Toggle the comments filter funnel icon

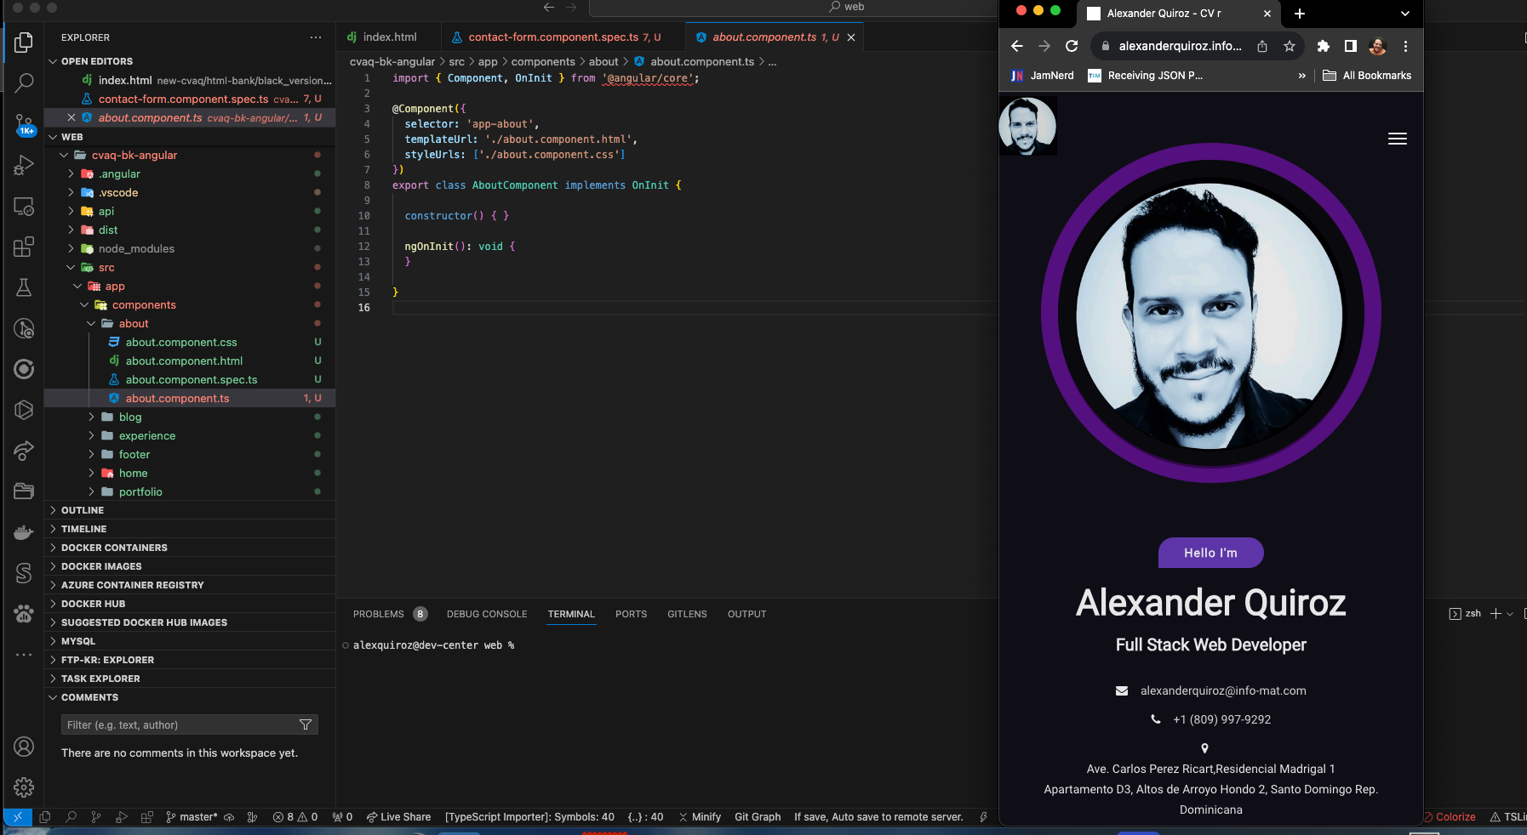click(x=306, y=724)
